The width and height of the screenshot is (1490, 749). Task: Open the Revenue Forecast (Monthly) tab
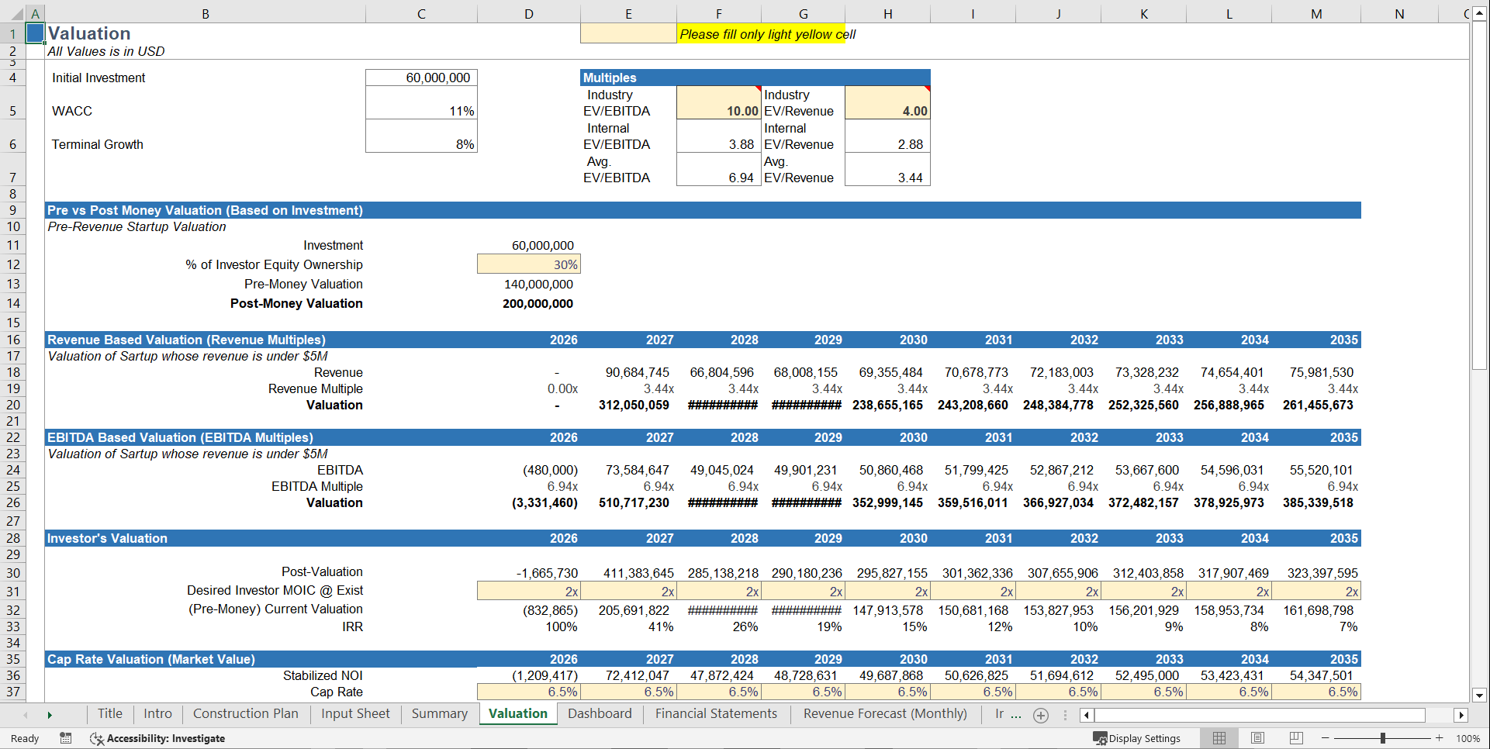884,714
